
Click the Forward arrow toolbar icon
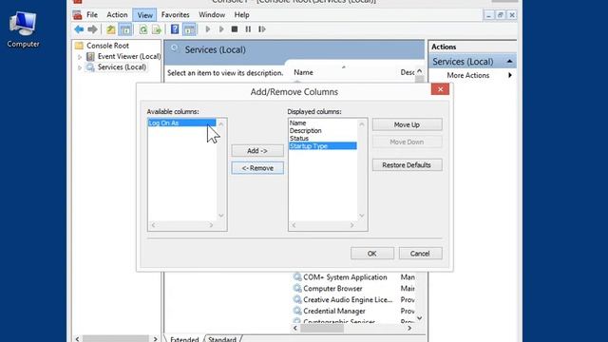pyautogui.click(x=92, y=29)
